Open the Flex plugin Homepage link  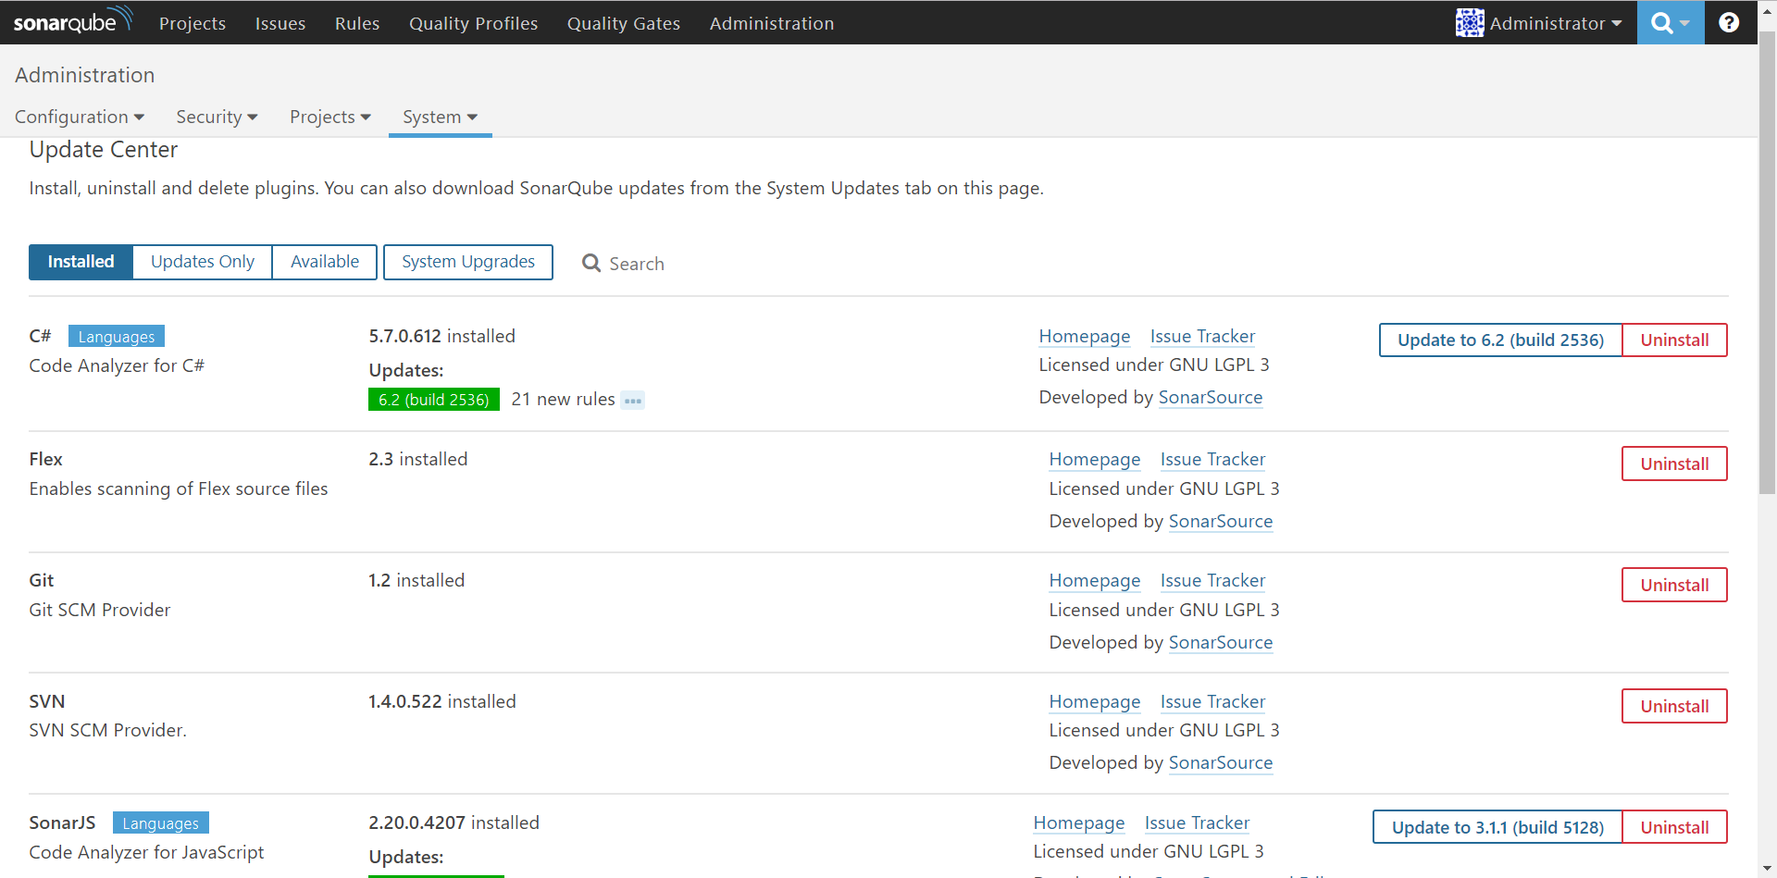click(1095, 460)
